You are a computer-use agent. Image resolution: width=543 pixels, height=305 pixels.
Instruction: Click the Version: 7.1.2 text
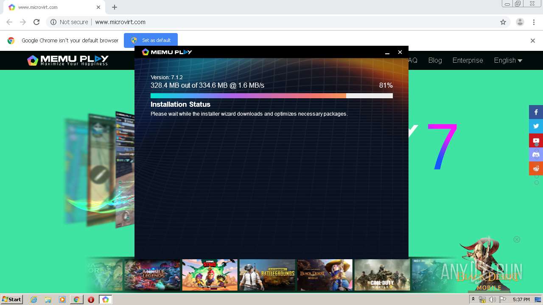click(x=166, y=78)
